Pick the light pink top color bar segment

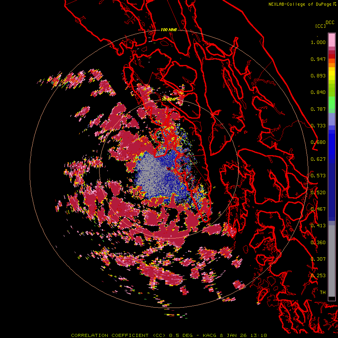(x=332, y=40)
